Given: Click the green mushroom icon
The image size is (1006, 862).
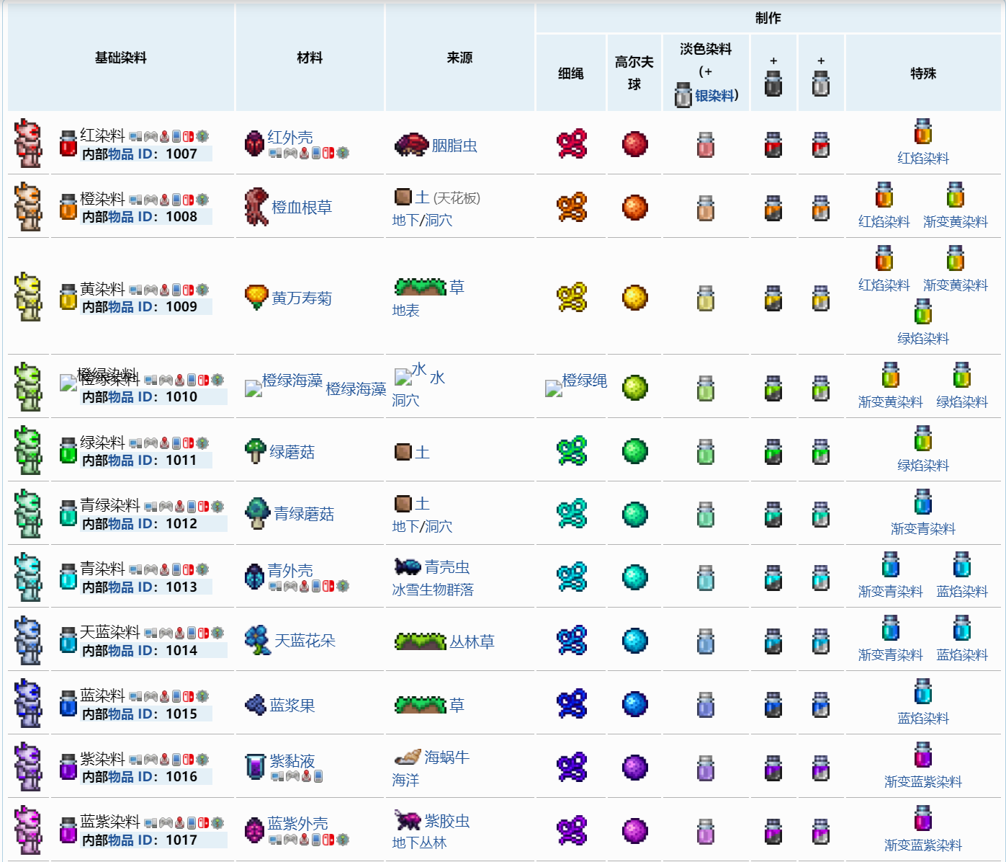Looking at the screenshot, I should tap(255, 451).
